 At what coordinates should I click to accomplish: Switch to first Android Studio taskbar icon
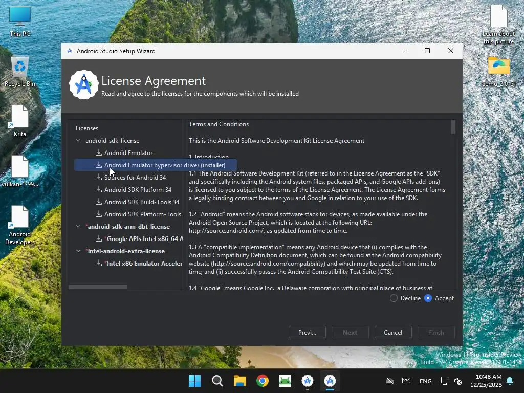click(307, 381)
